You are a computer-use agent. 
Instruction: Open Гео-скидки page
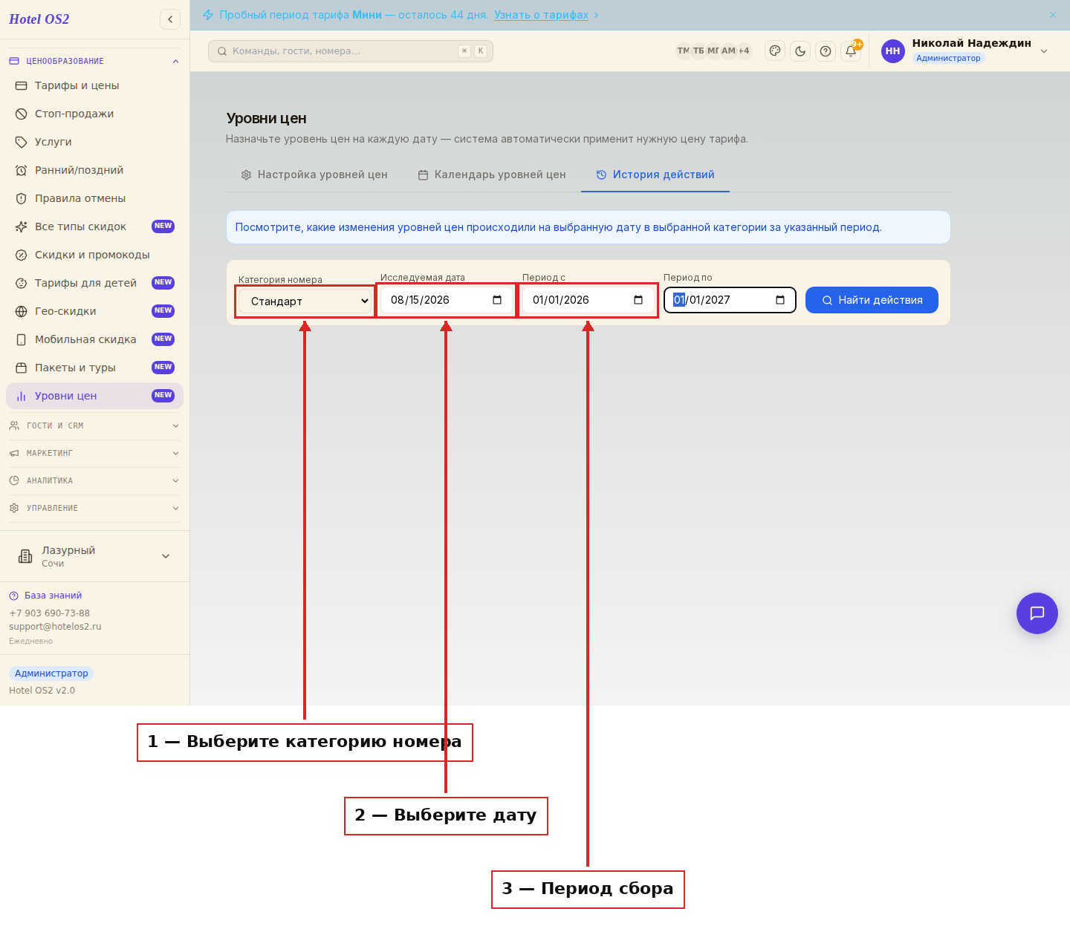[x=94, y=311]
